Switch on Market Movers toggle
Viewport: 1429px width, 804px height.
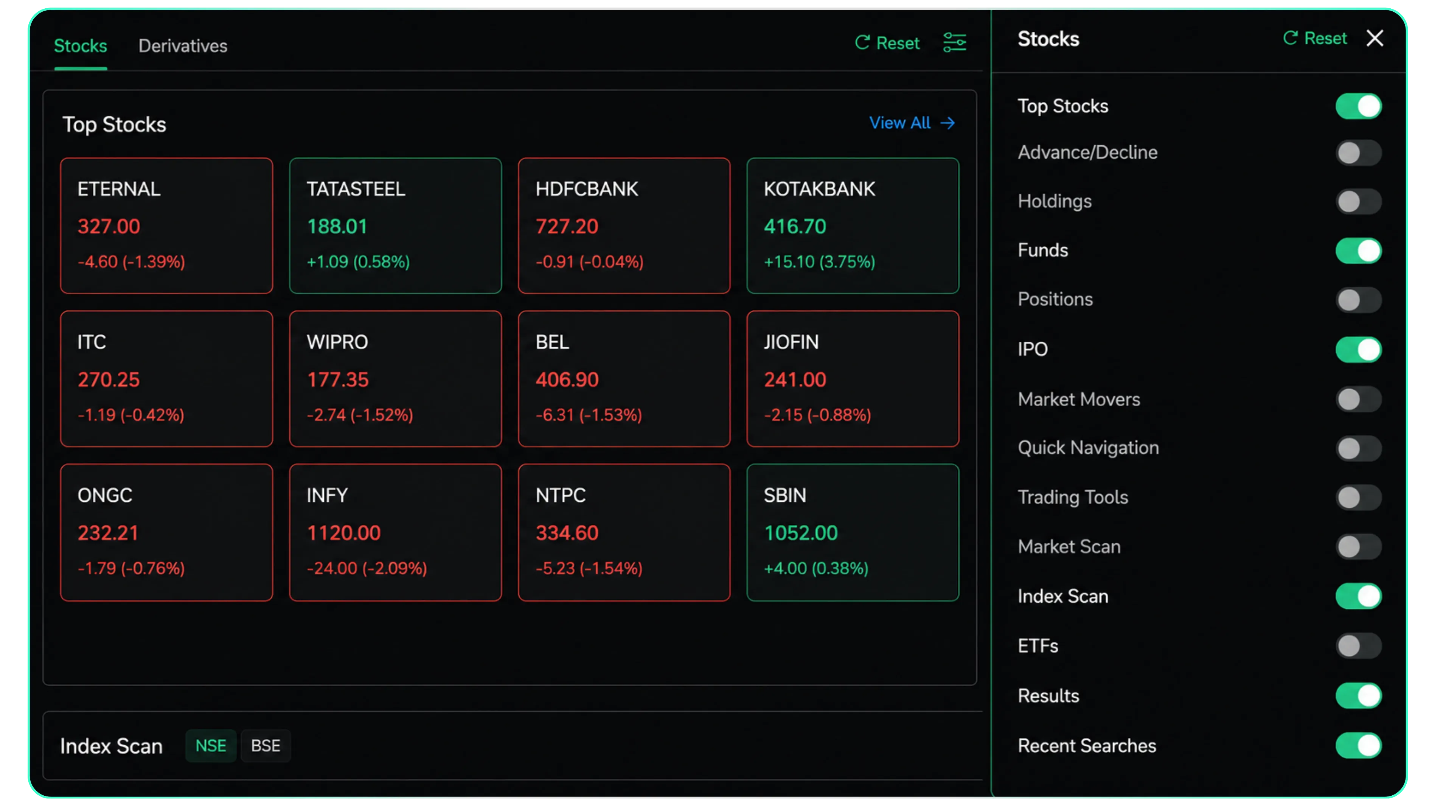pos(1358,399)
